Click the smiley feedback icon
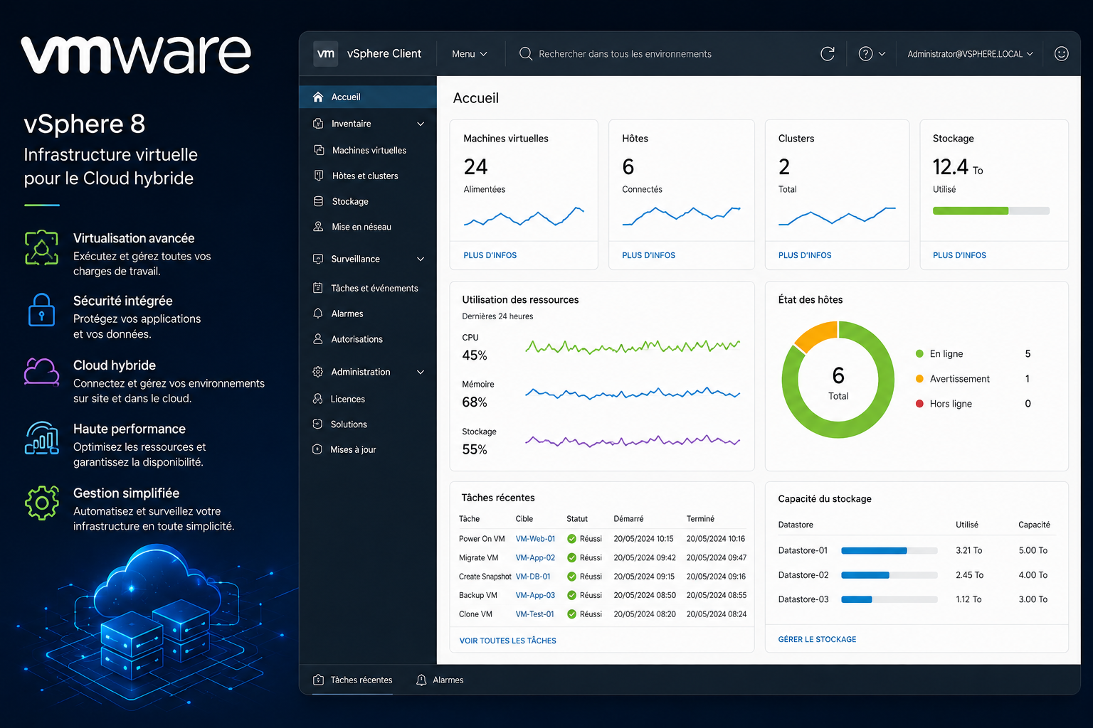1093x728 pixels. point(1061,54)
